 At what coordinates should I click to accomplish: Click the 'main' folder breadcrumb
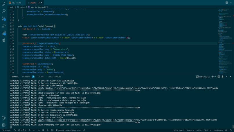(12, 7)
